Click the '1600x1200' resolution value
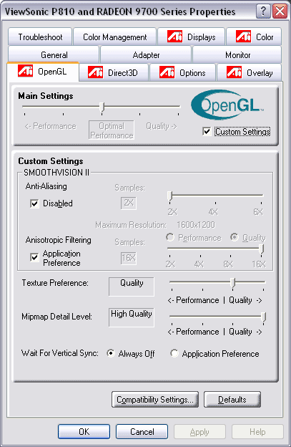This screenshot has width=291, height=447. click(x=196, y=225)
